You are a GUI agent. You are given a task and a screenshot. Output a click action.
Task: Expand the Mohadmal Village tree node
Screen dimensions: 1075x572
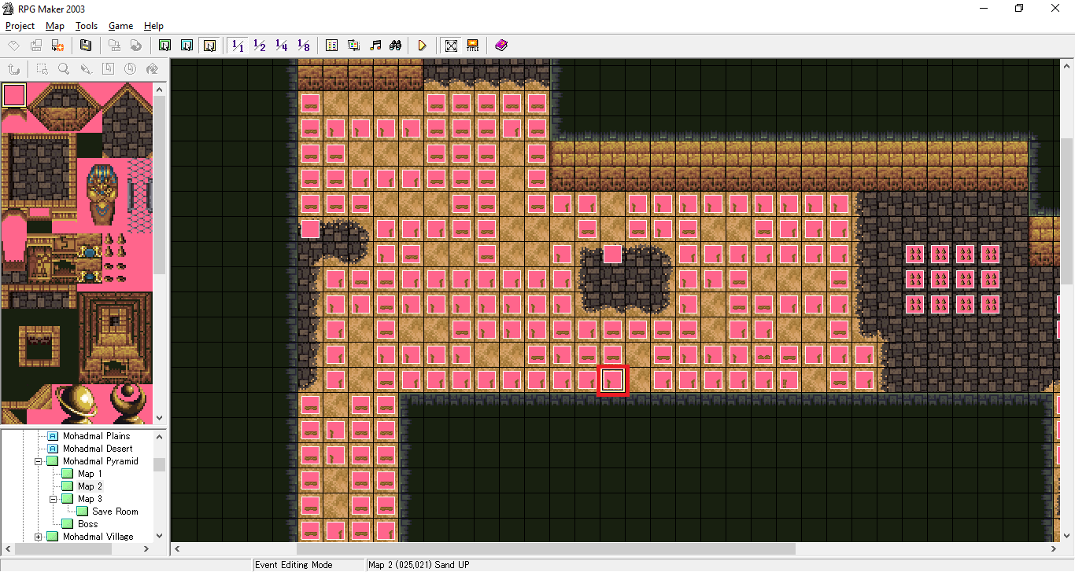click(38, 537)
